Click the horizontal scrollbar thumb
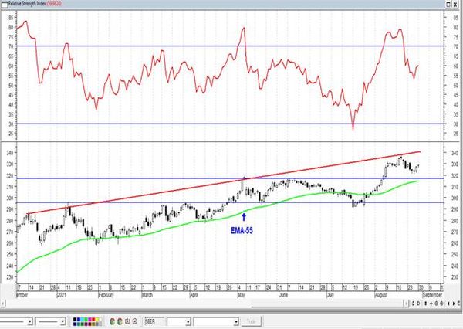Viewport: 463px width, 329px height. [x=327, y=304]
